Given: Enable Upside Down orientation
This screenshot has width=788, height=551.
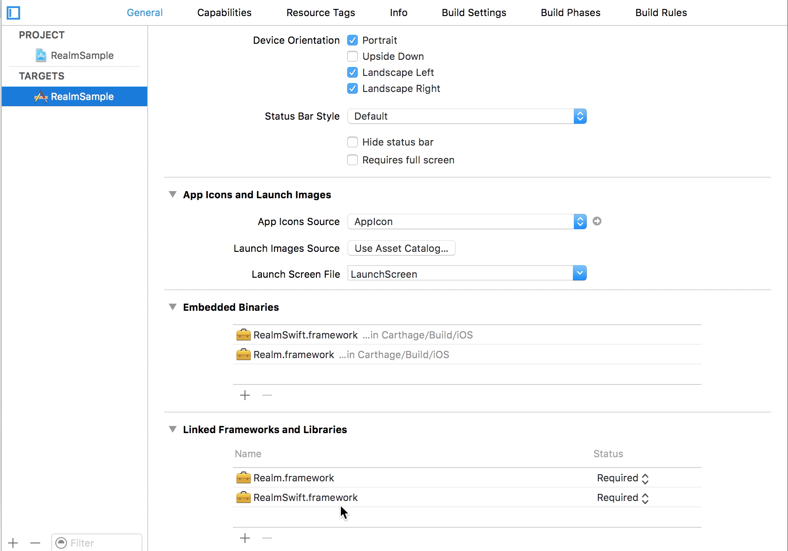Looking at the screenshot, I should [353, 56].
